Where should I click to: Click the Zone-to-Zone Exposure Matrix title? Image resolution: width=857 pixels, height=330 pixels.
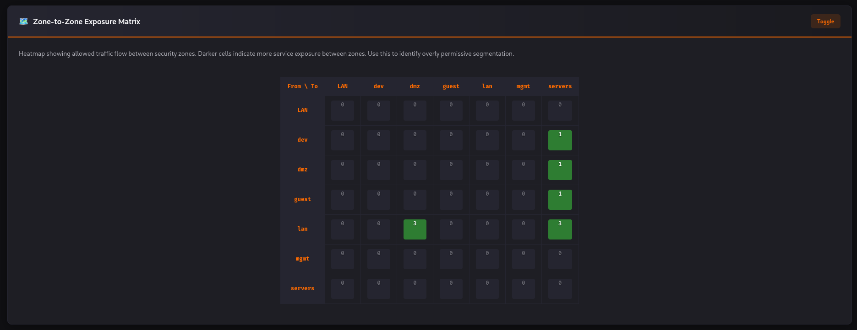point(87,21)
